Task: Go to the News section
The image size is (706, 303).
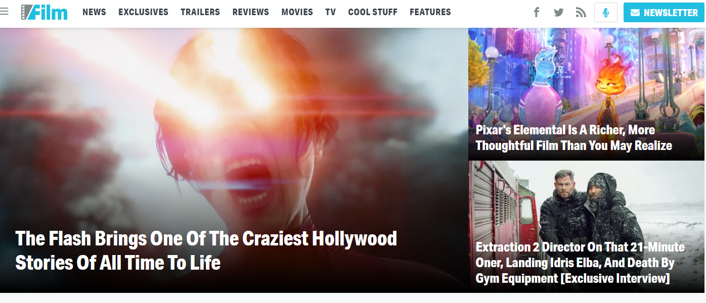Action: pyautogui.click(x=94, y=12)
